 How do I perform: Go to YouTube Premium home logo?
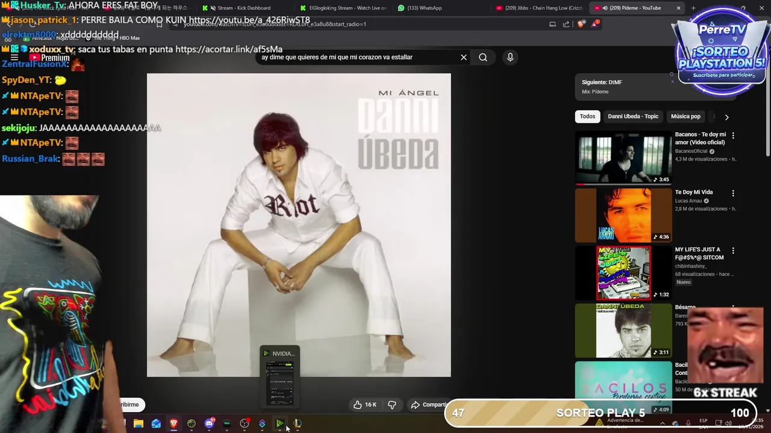click(49, 58)
